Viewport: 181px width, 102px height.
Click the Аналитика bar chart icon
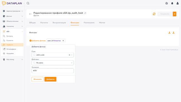tap(4, 26)
